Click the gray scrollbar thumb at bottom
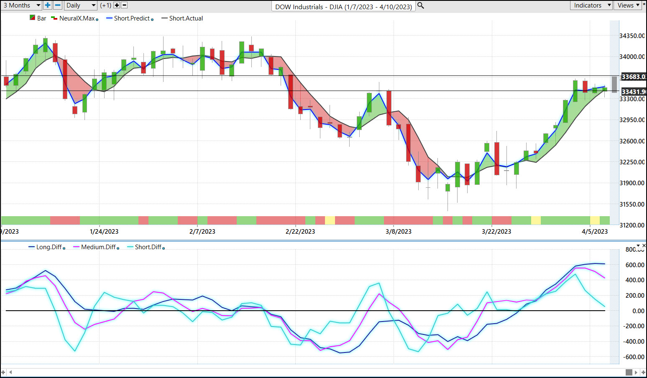Image resolution: width=647 pixels, height=378 pixels. click(629, 372)
